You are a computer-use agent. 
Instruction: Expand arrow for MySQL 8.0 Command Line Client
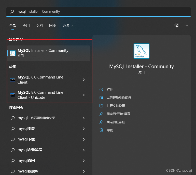(84, 80)
